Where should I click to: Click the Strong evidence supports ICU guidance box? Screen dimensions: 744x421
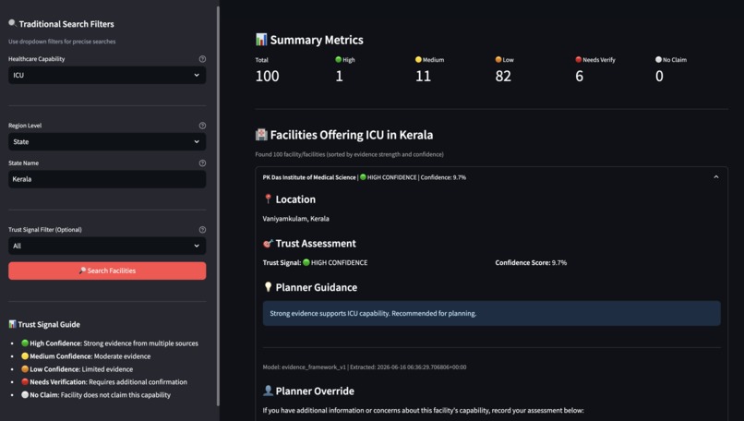[492, 313]
